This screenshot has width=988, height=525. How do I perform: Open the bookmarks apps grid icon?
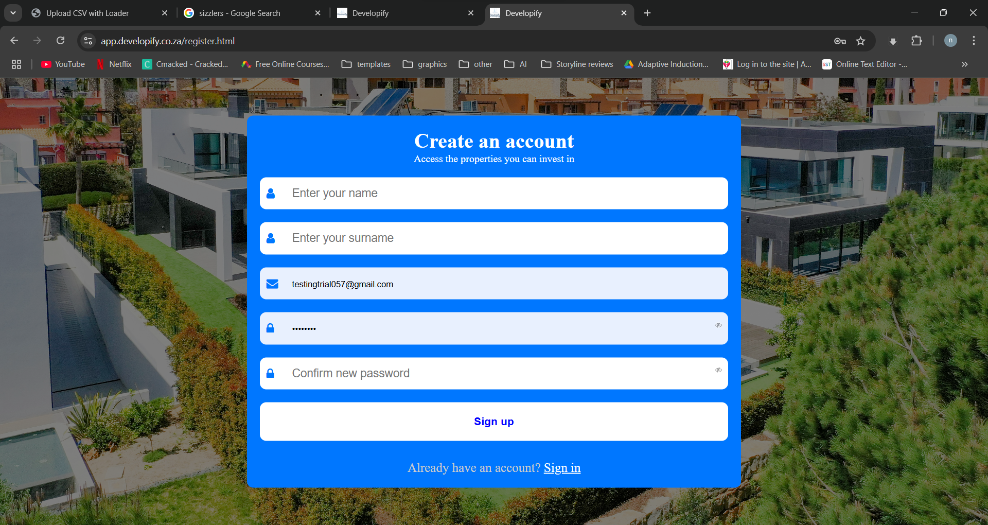pos(16,64)
